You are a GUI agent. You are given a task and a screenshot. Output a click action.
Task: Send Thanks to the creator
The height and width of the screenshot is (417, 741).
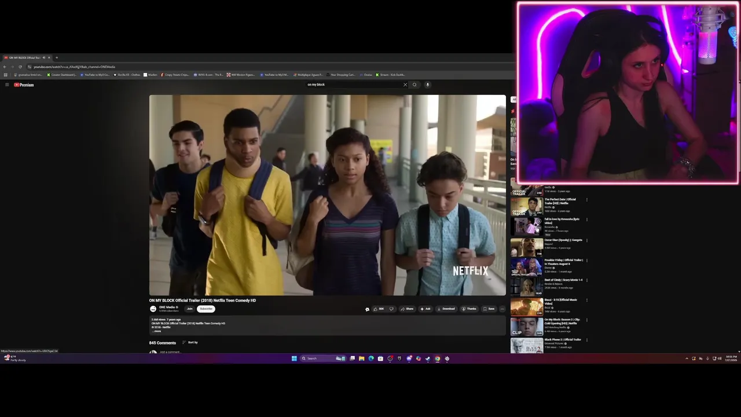[x=469, y=309]
